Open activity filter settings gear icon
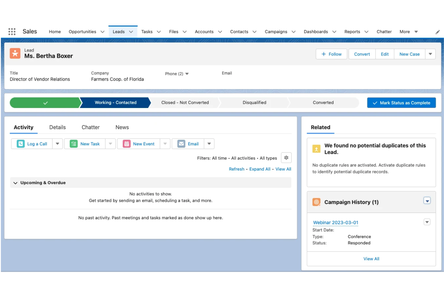Image resolution: width=444 pixels, height=296 pixels. [x=286, y=157]
